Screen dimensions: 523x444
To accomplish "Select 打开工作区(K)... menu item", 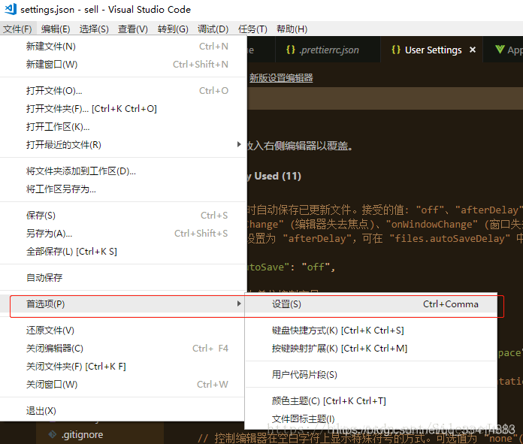I will pos(123,127).
